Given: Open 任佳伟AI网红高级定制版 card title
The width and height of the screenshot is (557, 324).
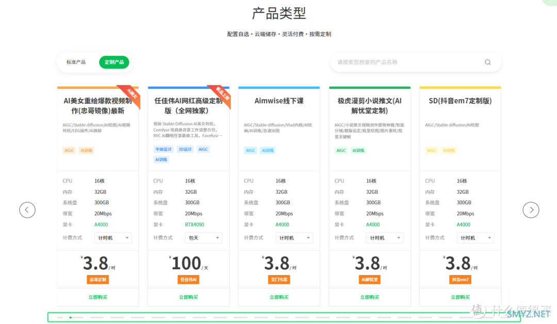Looking at the screenshot, I should pyautogui.click(x=188, y=106).
